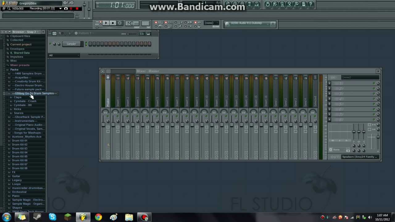Open the step sequencer view icon

(x=235, y=4)
